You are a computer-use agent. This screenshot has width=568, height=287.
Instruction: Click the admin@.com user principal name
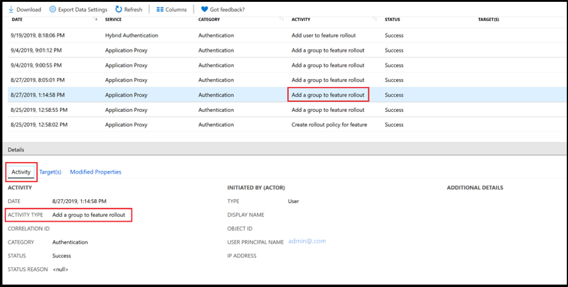(x=307, y=241)
